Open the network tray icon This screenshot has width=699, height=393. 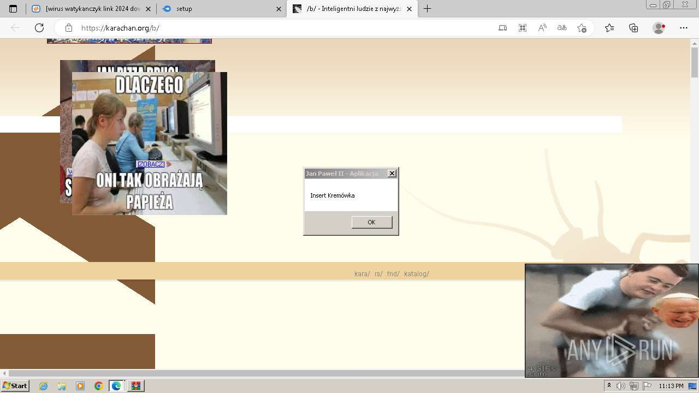tap(634, 386)
